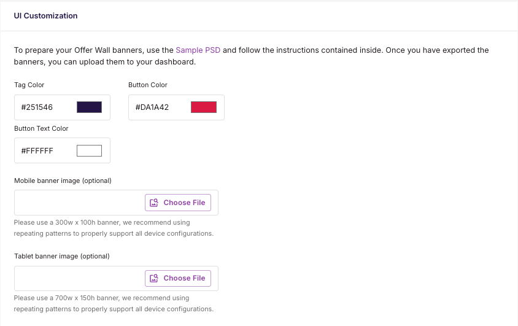Click the #251546 Tag Color hex field
The image size is (518, 326).
pyautogui.click(x=62, y=107)
